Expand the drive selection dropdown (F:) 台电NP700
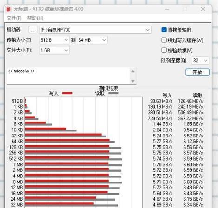The width and height of the screenshot is (218, 208). coord(95,30)
